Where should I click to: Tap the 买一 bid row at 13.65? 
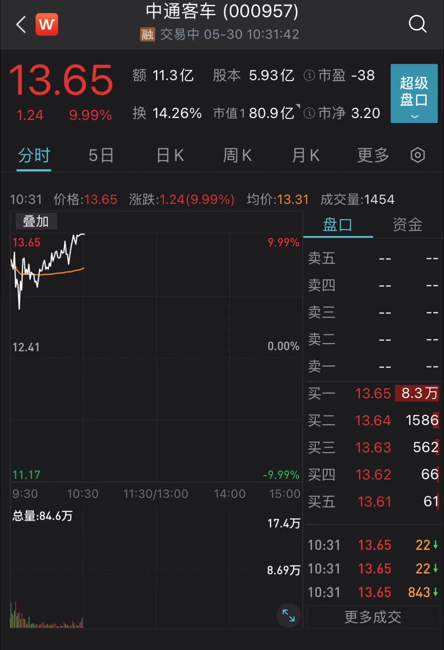coord(373,394)
